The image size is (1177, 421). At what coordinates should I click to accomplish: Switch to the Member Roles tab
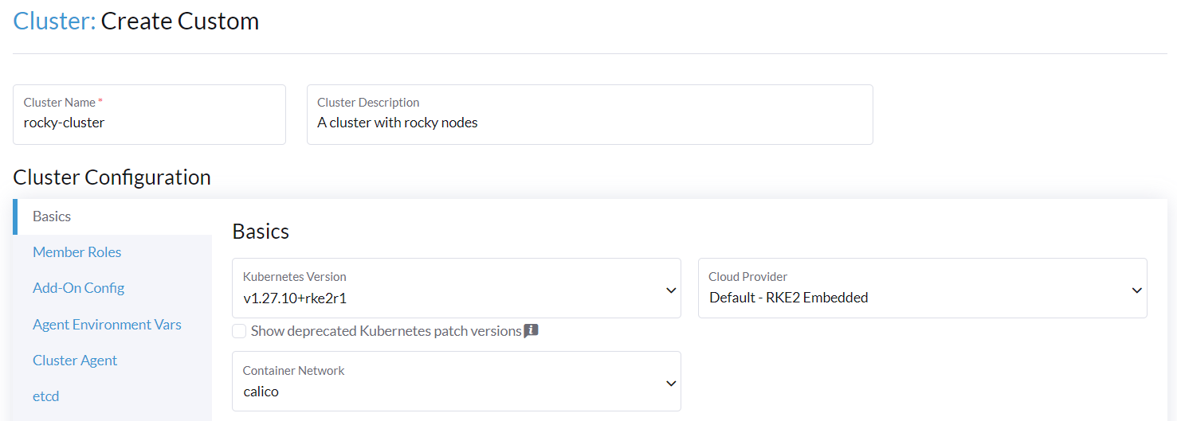pos(77,252)
